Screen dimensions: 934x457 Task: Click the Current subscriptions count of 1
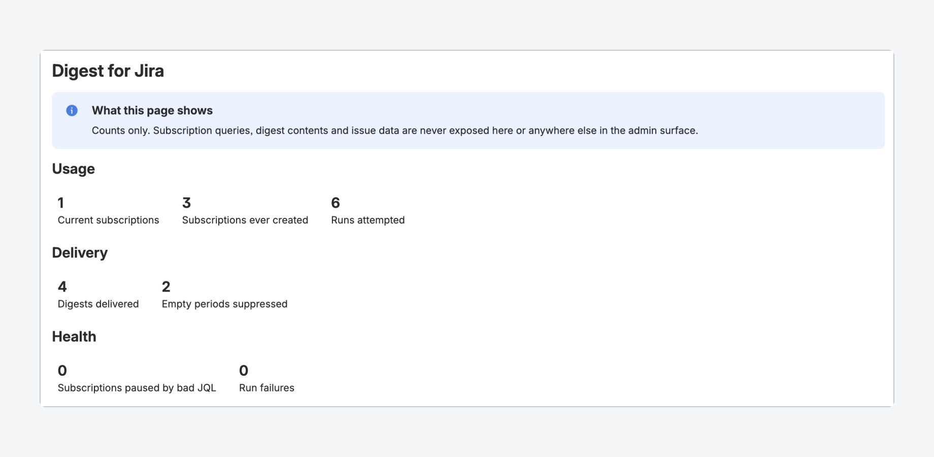61,203
